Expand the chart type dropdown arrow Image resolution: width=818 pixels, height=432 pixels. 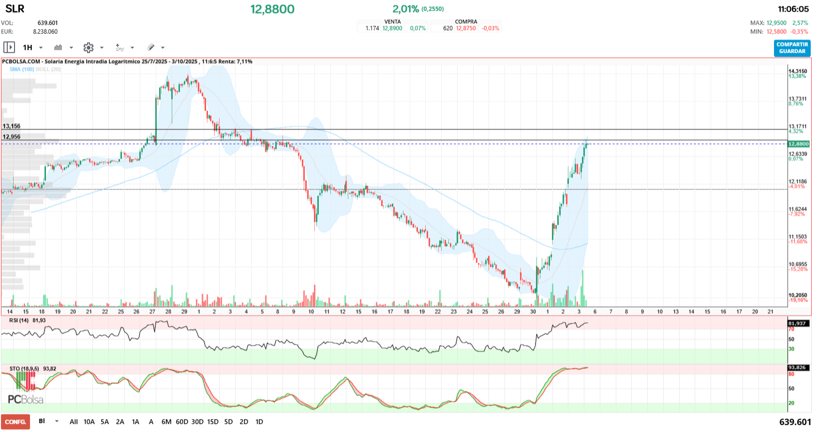(x=71, y=47)
